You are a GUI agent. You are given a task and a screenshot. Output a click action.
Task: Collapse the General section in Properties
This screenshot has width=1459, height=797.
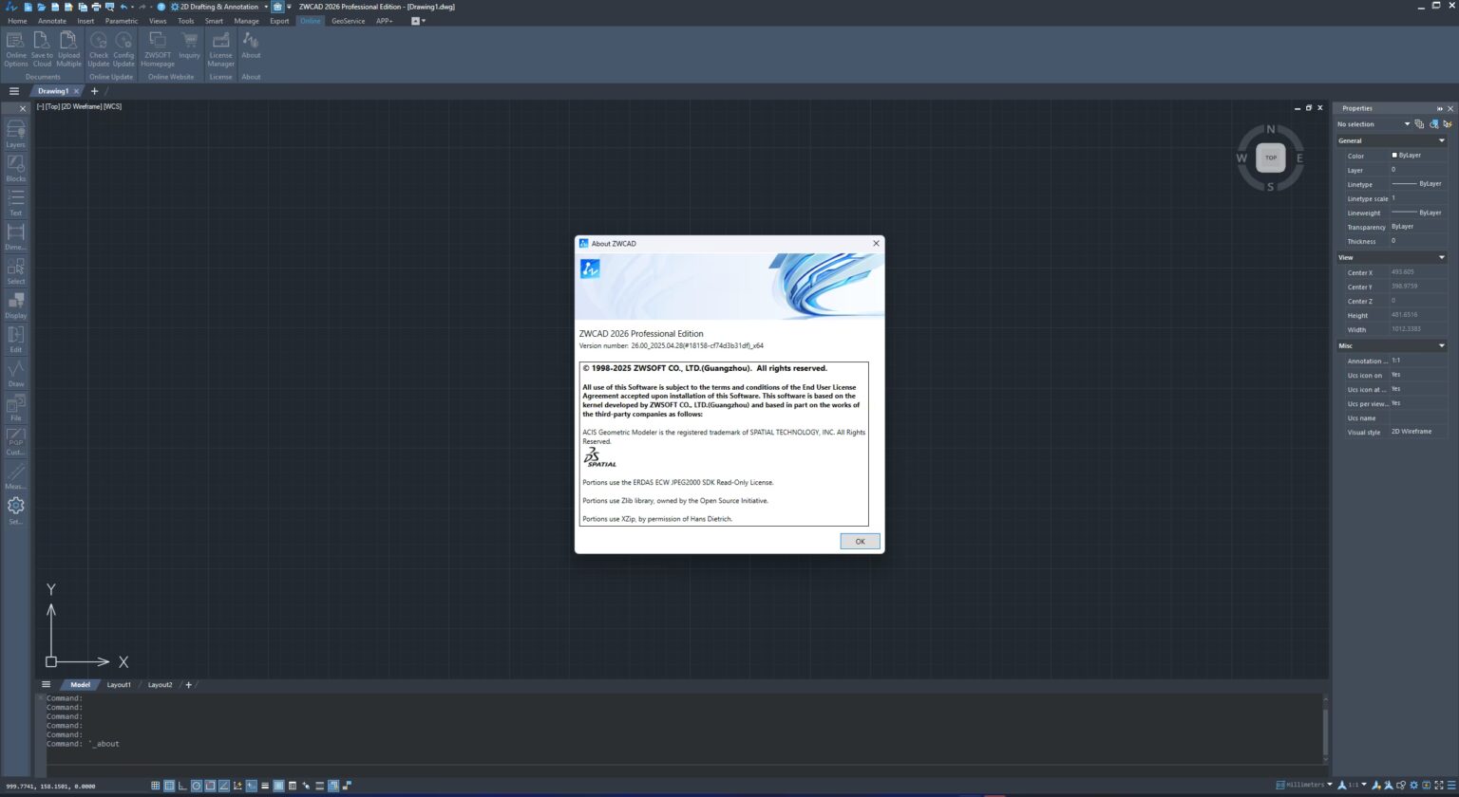(1442, 139)
